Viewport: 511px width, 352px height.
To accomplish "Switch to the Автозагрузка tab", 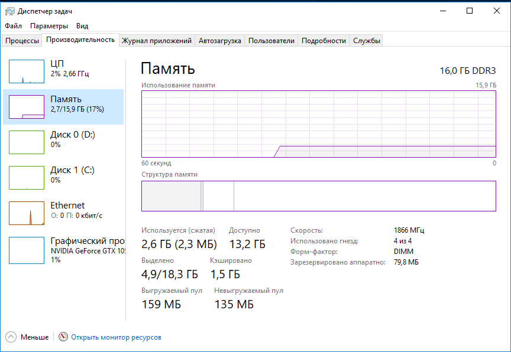I will 220,41.
